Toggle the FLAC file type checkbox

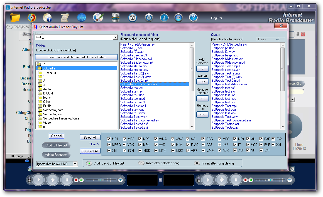(x=188, y=144)
